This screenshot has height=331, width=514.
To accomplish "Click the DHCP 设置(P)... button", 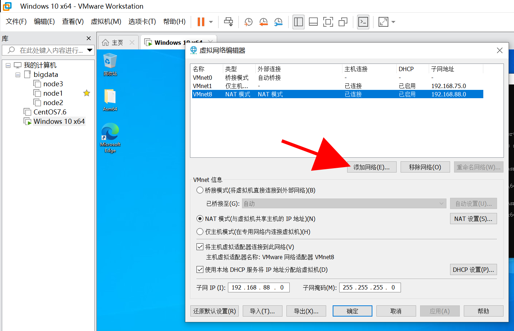I will (473, 270).
